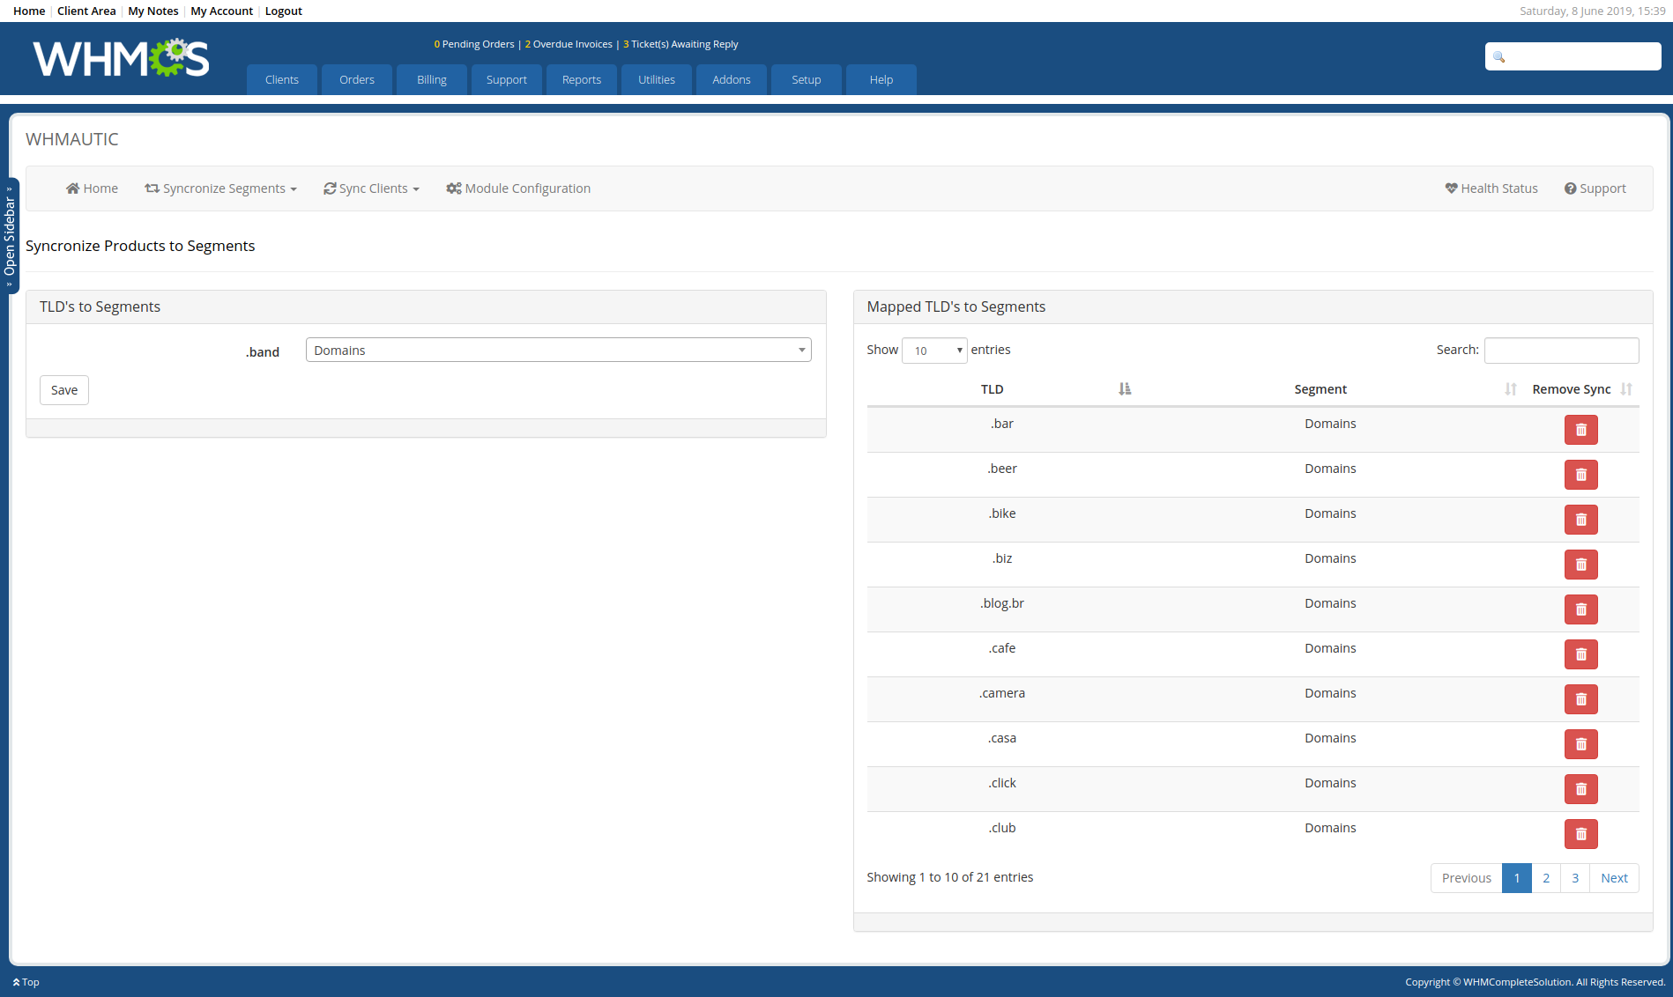Focus the table Search field
This screenshot has height=997, width=1673.
pyautogui.click(x=1561, y=351)
